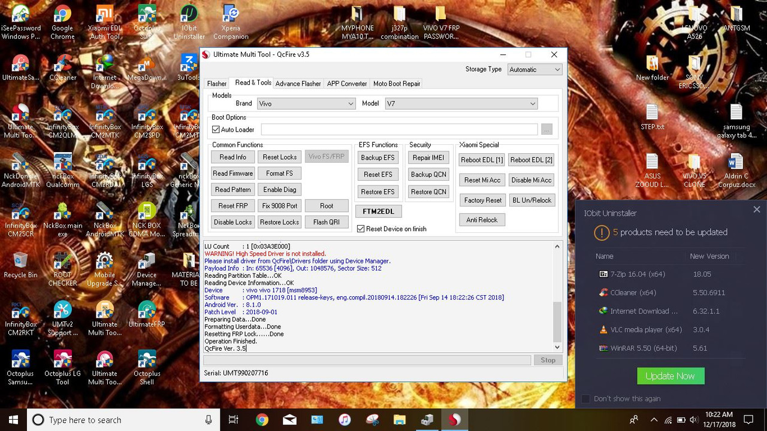Image resolution: width=767 pixels, height=431 pixels.
Task: Click BL Un/Relock button
Action: point(532,200)
